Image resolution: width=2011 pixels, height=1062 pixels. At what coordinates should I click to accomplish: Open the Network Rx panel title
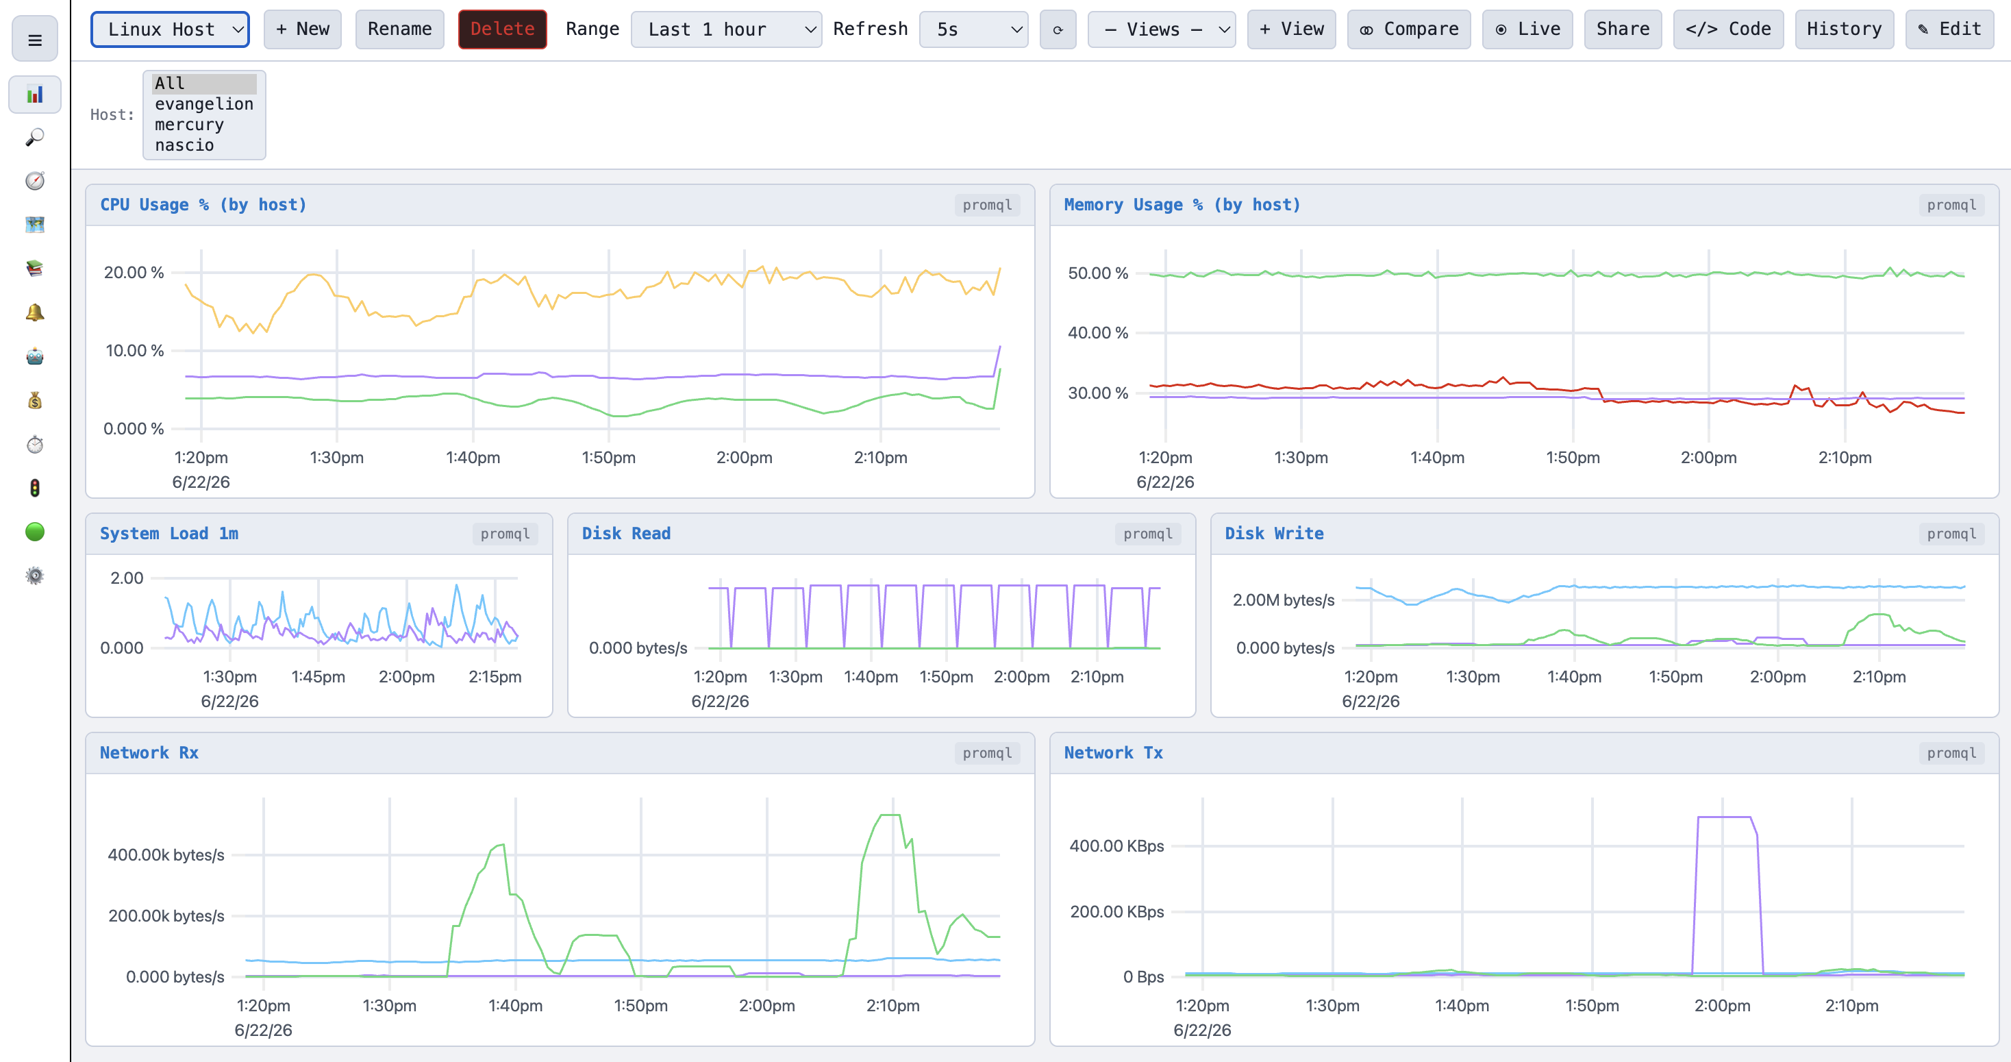click(x=149, y=753)
